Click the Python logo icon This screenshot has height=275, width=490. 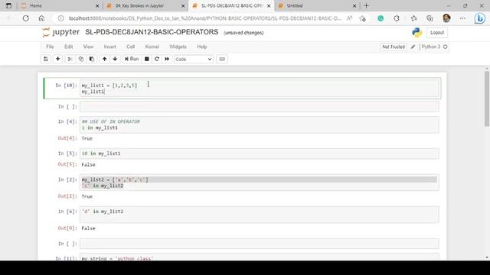[x=416, y=32]
